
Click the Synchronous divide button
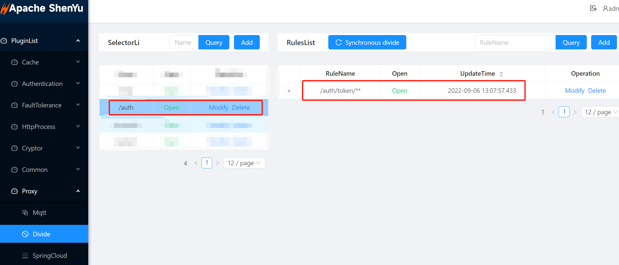pos(367,42)
